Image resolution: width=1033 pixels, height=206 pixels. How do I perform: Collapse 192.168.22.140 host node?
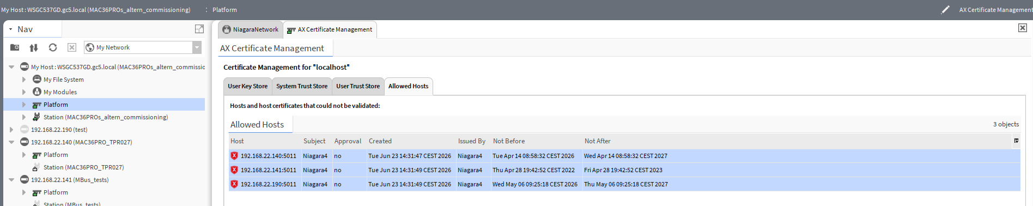(11, 142)
